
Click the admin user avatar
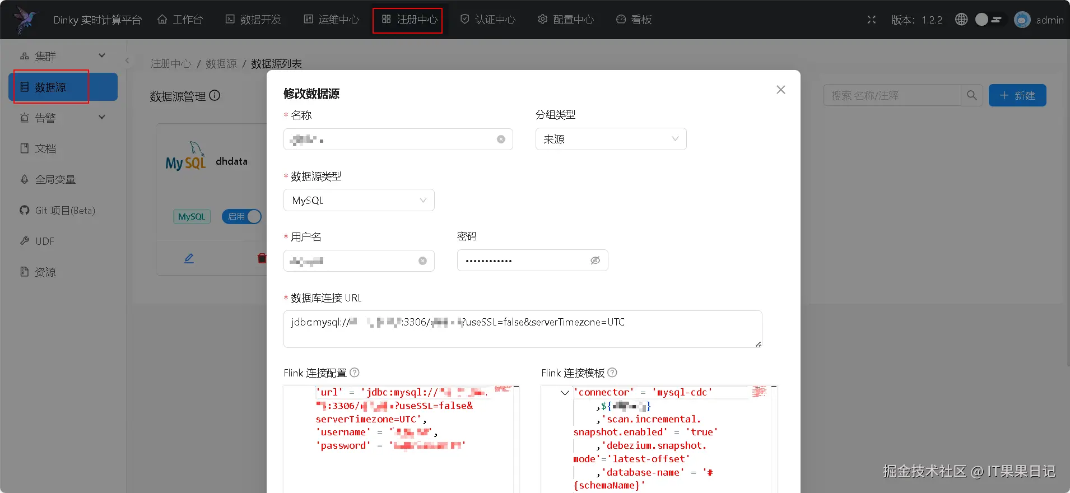1022,20
